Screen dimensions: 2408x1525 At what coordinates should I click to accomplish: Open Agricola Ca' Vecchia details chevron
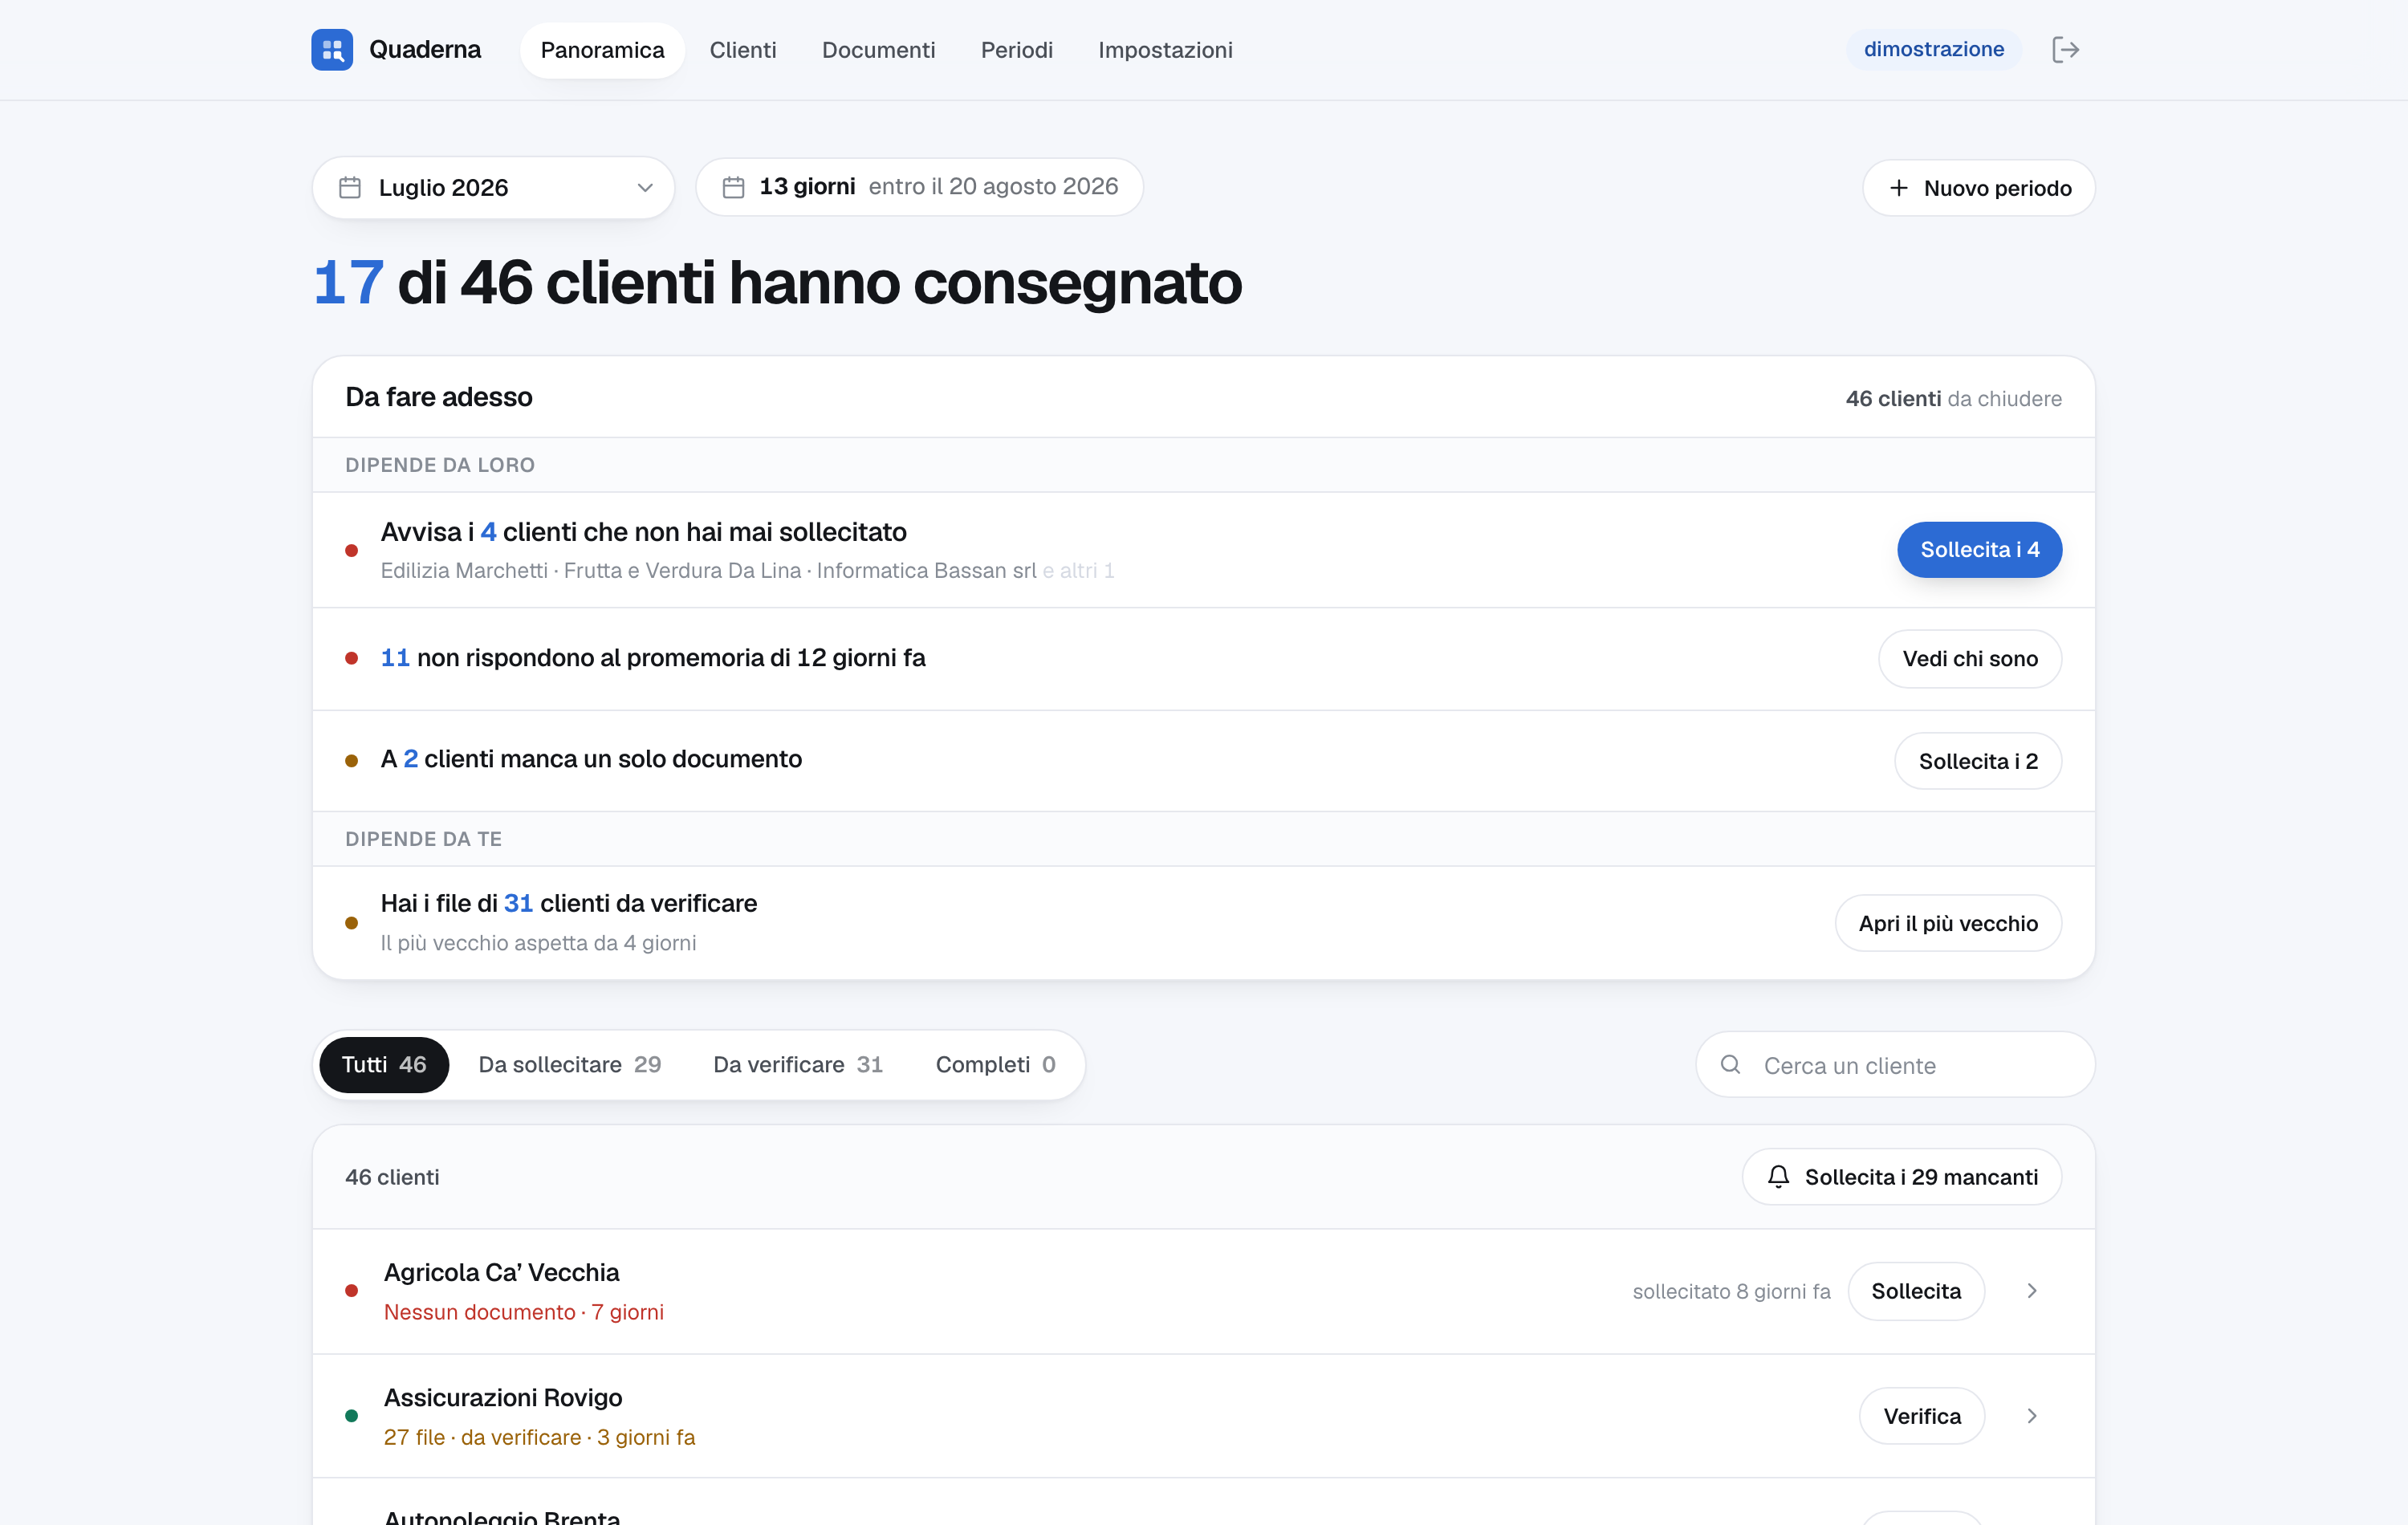click(x=2032, y=1290)
